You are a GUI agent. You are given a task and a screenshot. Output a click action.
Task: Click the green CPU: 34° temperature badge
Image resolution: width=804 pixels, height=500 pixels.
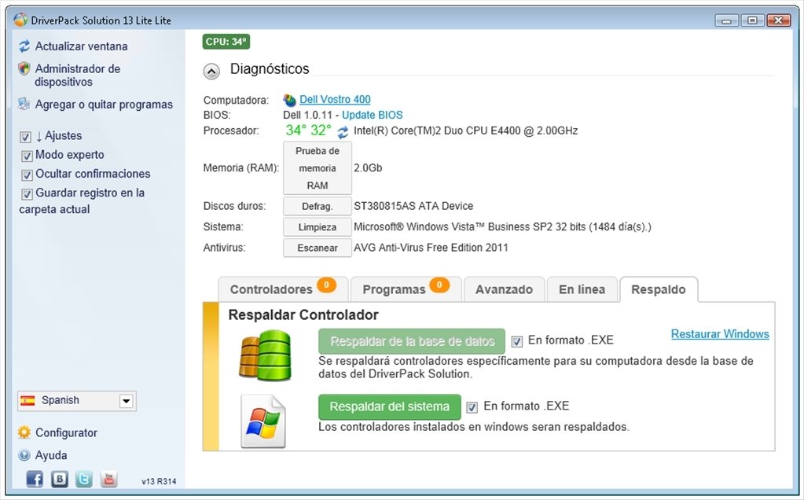[226, 42]
